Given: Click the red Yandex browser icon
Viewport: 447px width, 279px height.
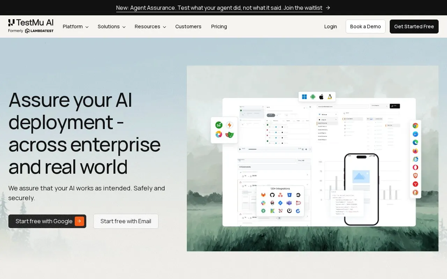Looking at the screenshot, I should (x=415, y=184).
